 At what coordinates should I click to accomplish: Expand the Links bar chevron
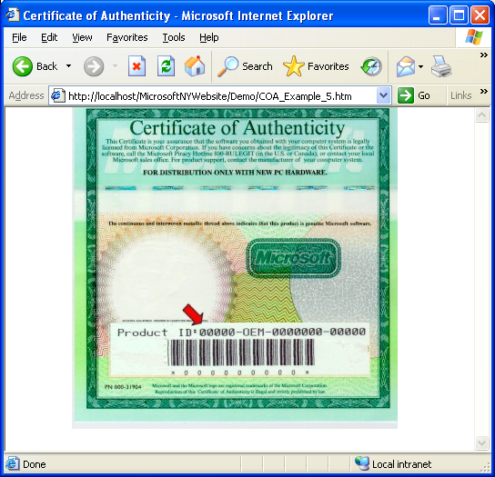pos(484,92)
